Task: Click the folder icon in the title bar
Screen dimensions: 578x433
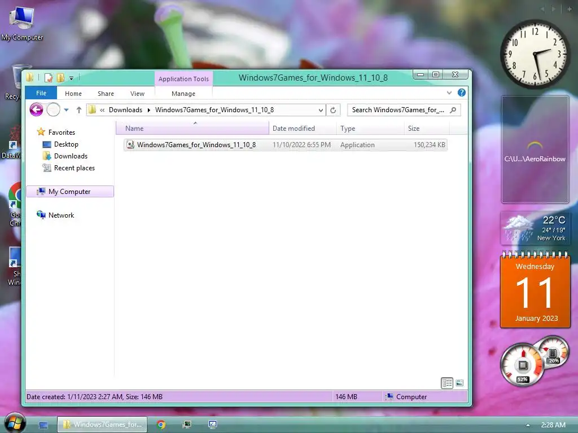Action: 30,77
